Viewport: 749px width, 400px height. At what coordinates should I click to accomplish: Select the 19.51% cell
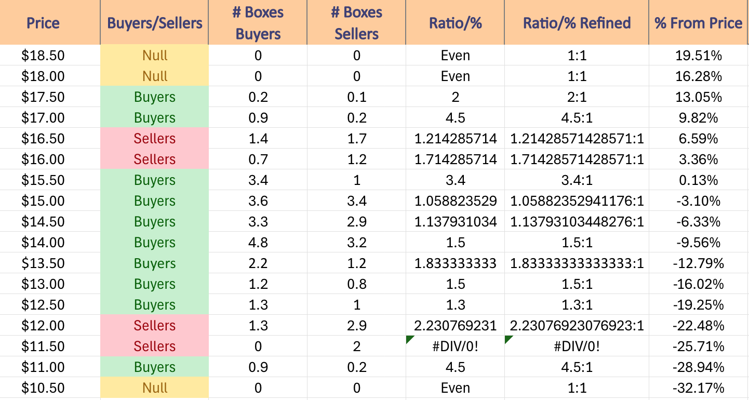click(699, 56)
